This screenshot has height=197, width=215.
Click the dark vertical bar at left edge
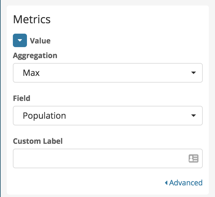coord(1,98)
